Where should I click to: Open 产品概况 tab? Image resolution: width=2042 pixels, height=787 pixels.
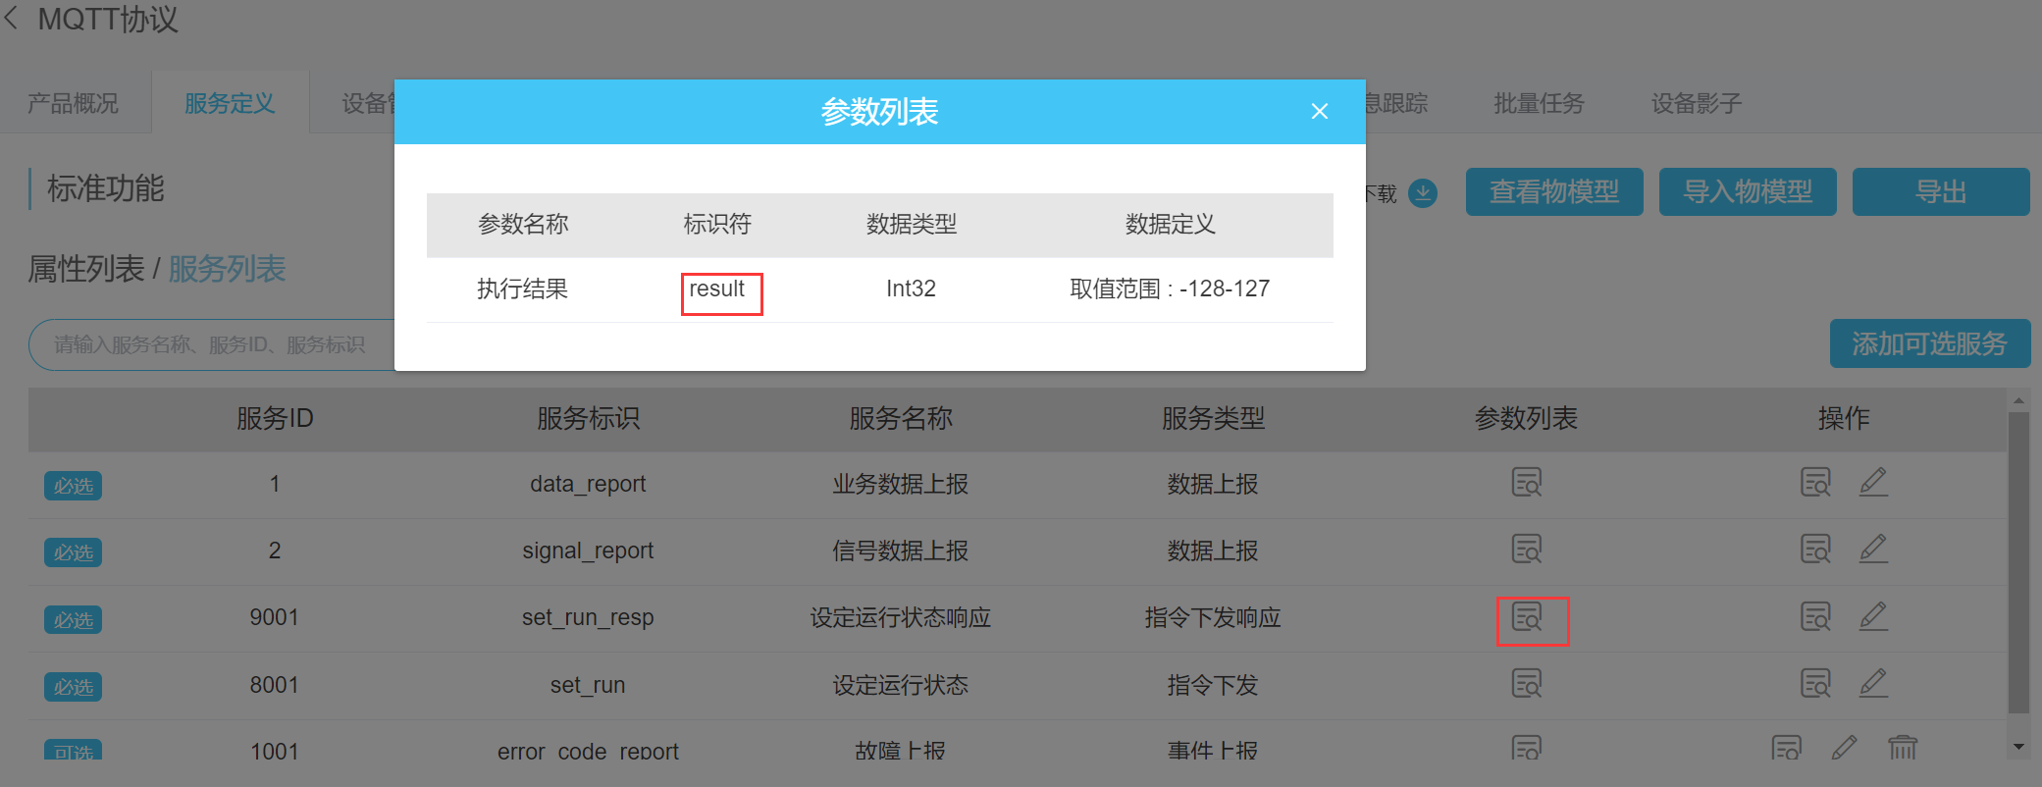(74, 103)
